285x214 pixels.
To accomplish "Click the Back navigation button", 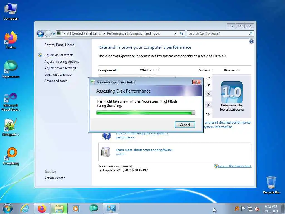I will point(41,33).
